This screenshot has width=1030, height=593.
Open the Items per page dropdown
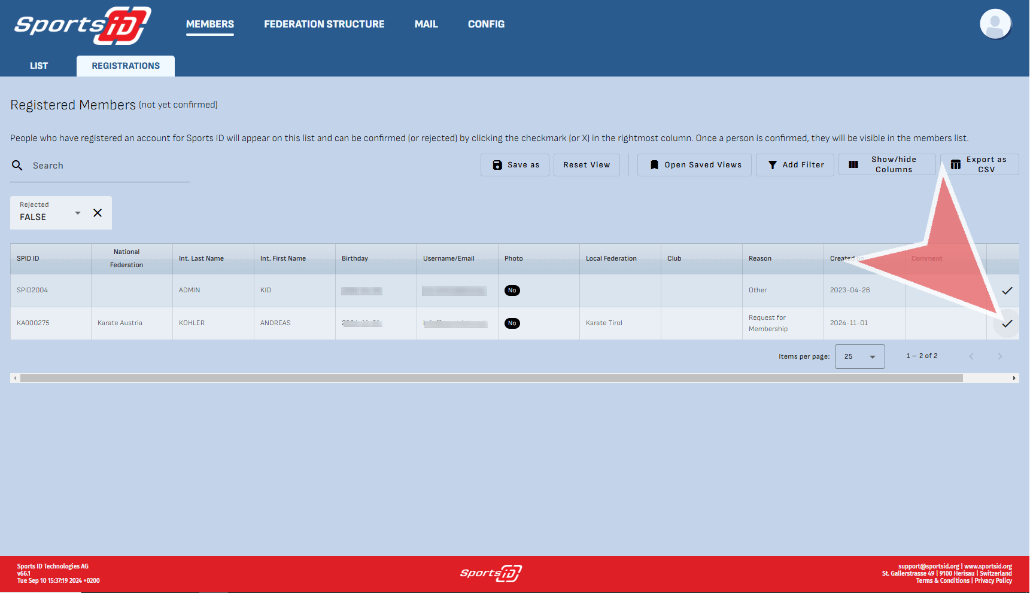click(x=859, y=356)
